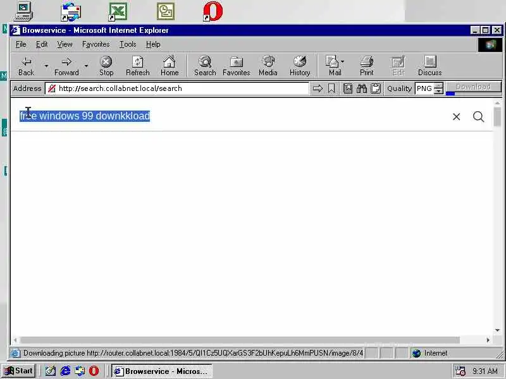Click the Forward arrow button

point(66,66)
